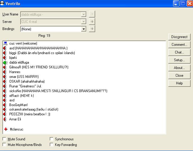Click the speaker icon next to bjarki
The height and width of the screenshot is (151, 193).
click(x=5, y=58)
